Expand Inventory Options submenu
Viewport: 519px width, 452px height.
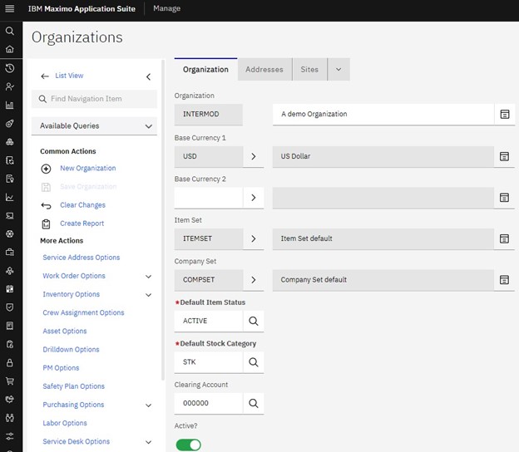[x=149, y=295]
